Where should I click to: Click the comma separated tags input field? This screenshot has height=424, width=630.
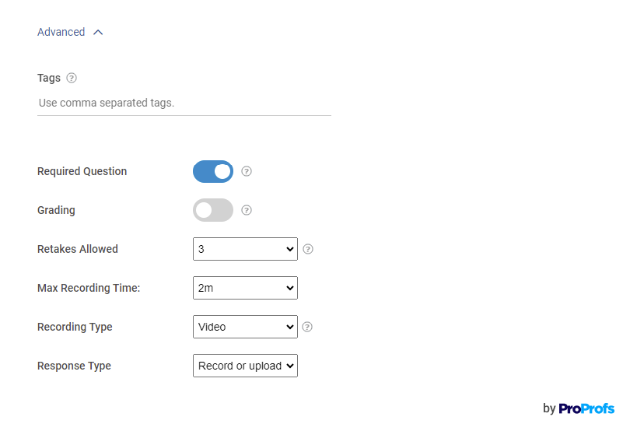click(184, 103)
